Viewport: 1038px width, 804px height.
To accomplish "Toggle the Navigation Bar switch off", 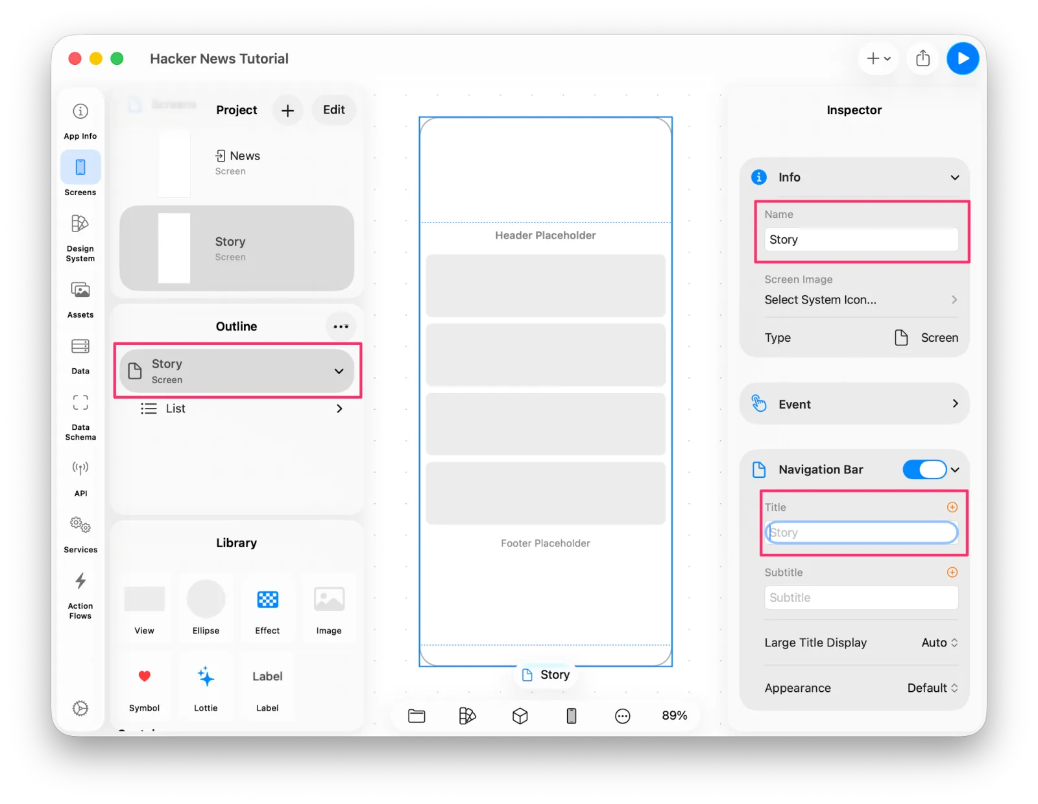I will coord(924,469).
